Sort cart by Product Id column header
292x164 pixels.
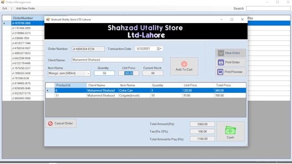70,85
